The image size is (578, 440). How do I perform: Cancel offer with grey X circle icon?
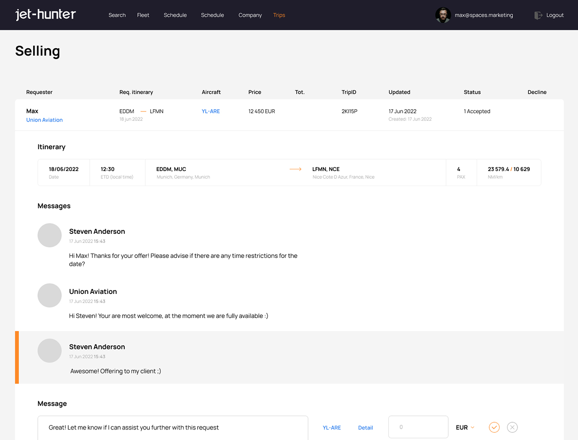[512, 427]
